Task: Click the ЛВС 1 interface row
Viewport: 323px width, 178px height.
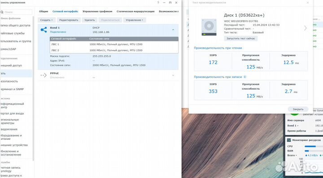Action: point(114,44)
